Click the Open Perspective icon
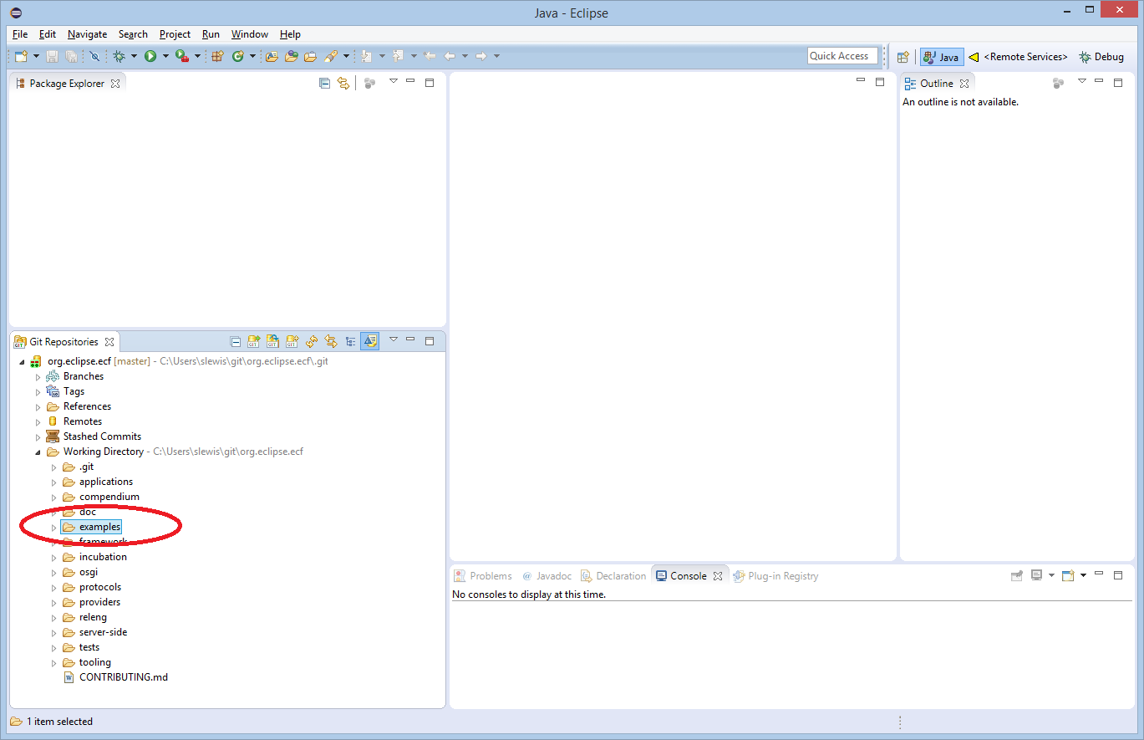 (x=902, y=57)
